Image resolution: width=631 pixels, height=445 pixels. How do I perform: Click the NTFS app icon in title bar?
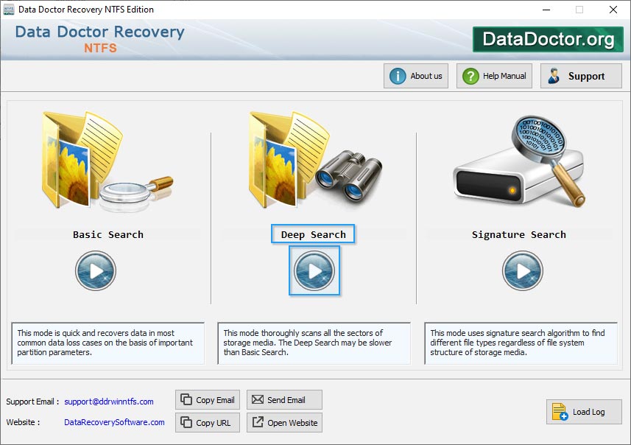pyautogui.click(x=9, y=10)
